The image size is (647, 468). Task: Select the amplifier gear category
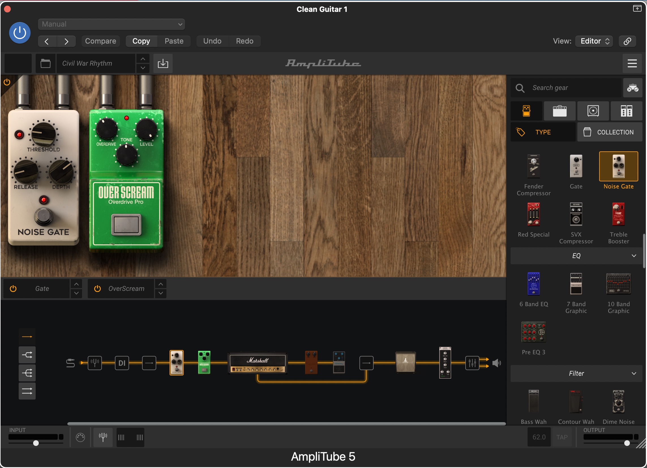tap(560, 111)
